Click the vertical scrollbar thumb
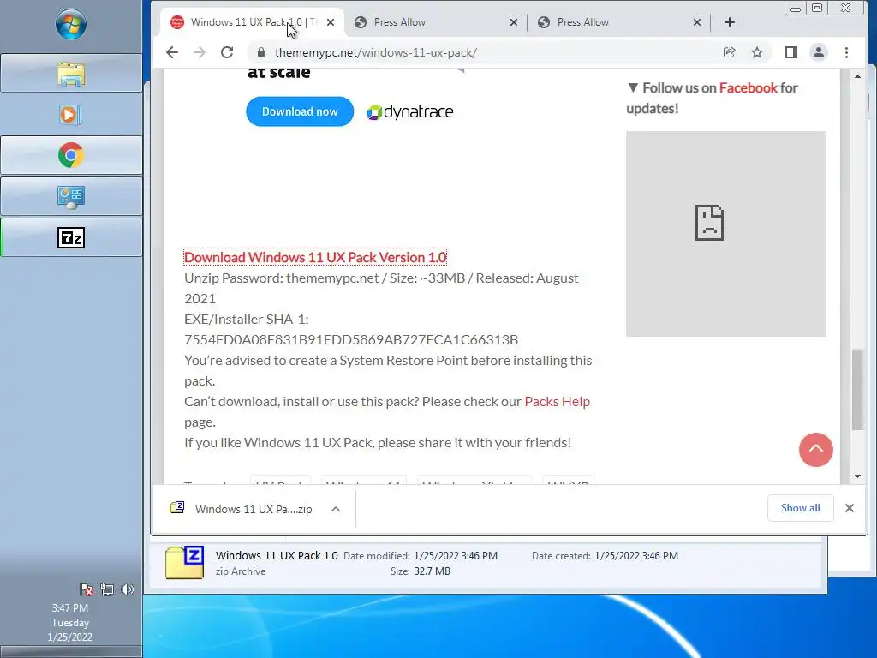Screen dimensions: 877x658 pos(857,390)
